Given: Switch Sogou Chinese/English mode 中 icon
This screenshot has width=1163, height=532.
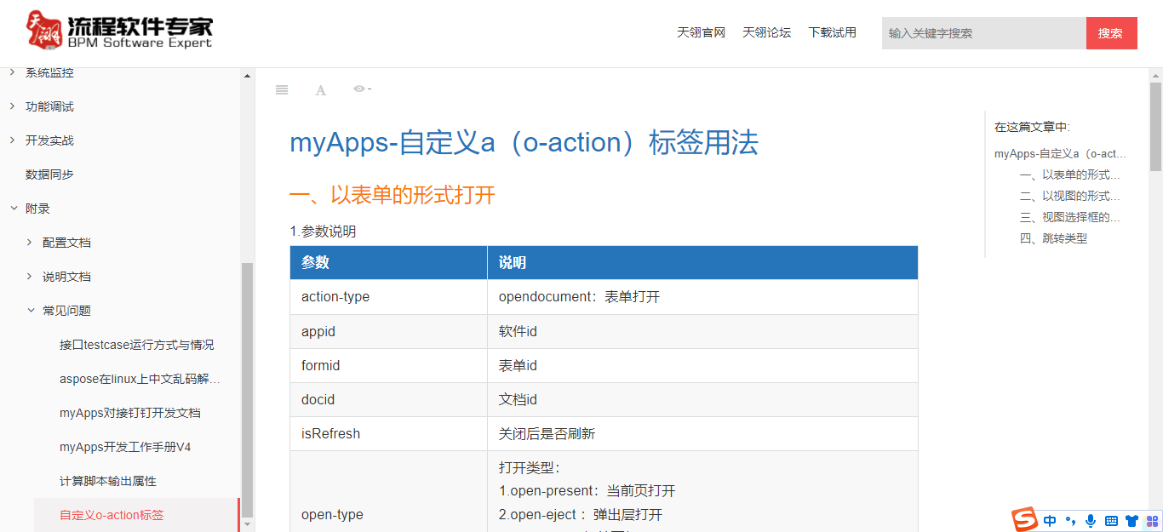Looking at the screenshot, I should coord(1050,521).
